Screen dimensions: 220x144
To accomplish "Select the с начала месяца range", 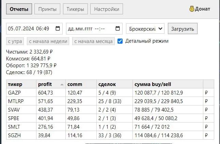I will [x=93, y=41].
